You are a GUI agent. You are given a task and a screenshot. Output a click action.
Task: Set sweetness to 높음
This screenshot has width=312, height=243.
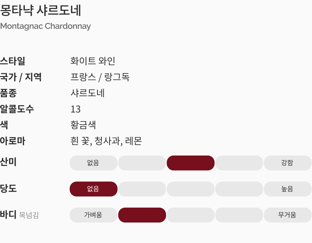point(287,189)
